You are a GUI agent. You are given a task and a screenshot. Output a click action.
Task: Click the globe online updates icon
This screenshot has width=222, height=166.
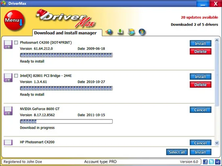click(109, 32)
